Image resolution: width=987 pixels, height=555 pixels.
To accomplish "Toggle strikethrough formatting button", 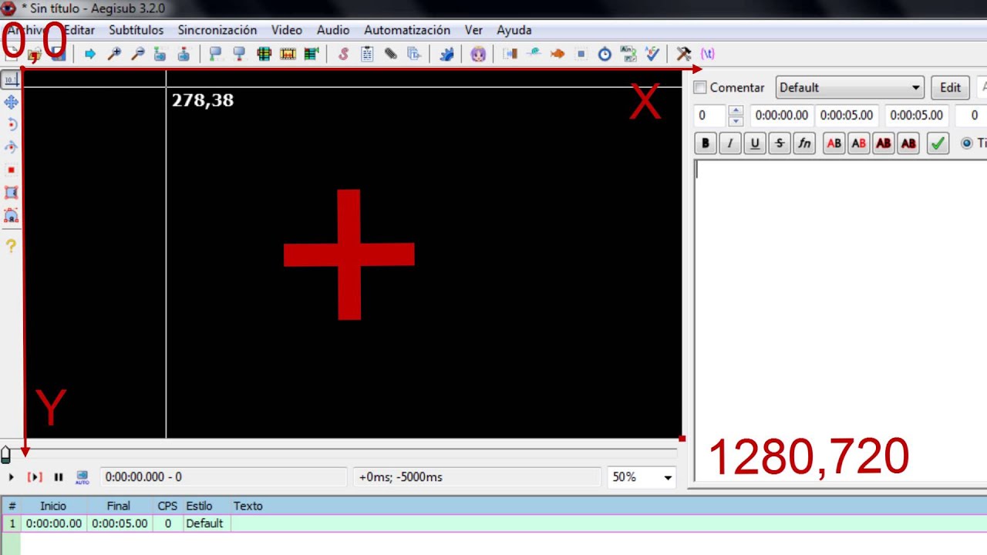I will (x=780, y=143).
